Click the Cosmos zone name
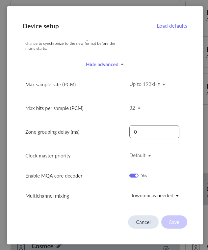Viewport: 208px width, 250px height. tap(42, 246)
